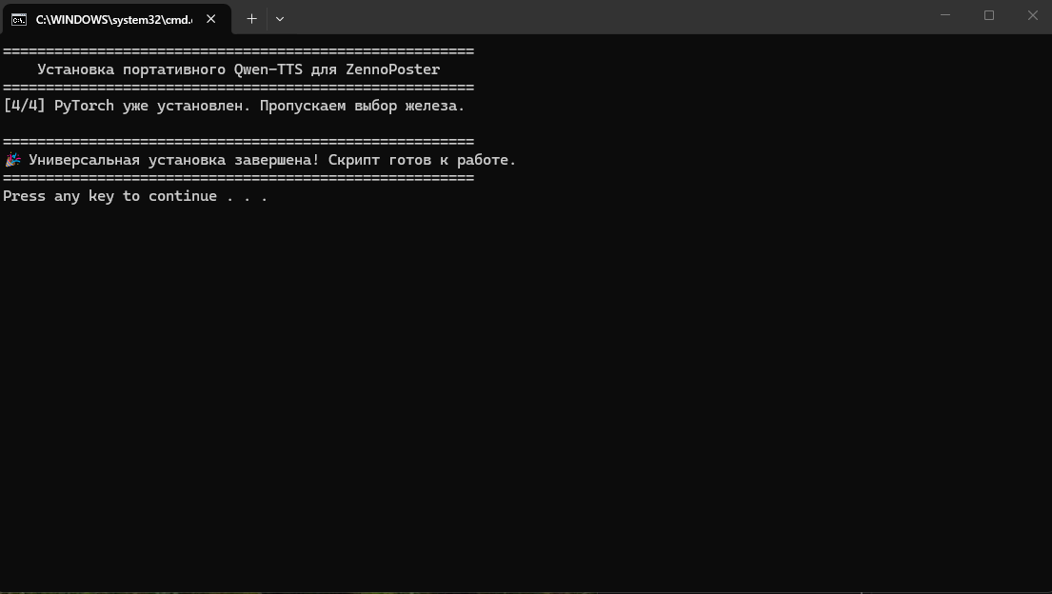Click the cmd icon in the tab
Screen dimensions: 1052x594
(19, 19)
